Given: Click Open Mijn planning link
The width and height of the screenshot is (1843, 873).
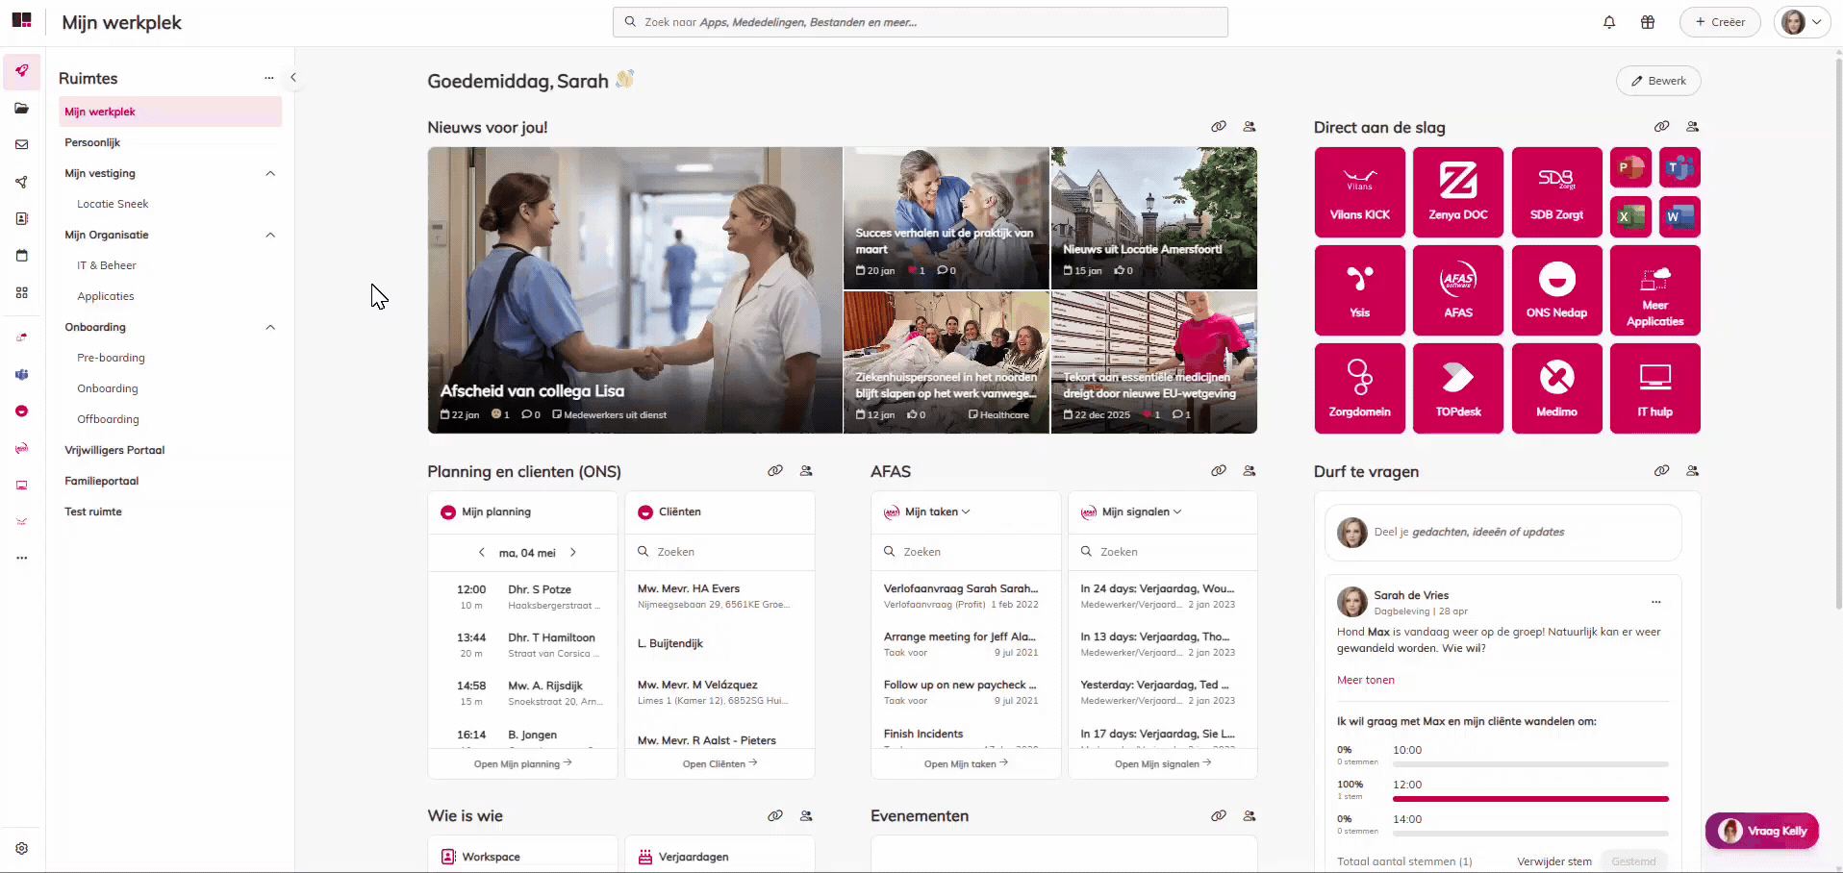Looking at the screenshot, I should [x=522, y=763].
